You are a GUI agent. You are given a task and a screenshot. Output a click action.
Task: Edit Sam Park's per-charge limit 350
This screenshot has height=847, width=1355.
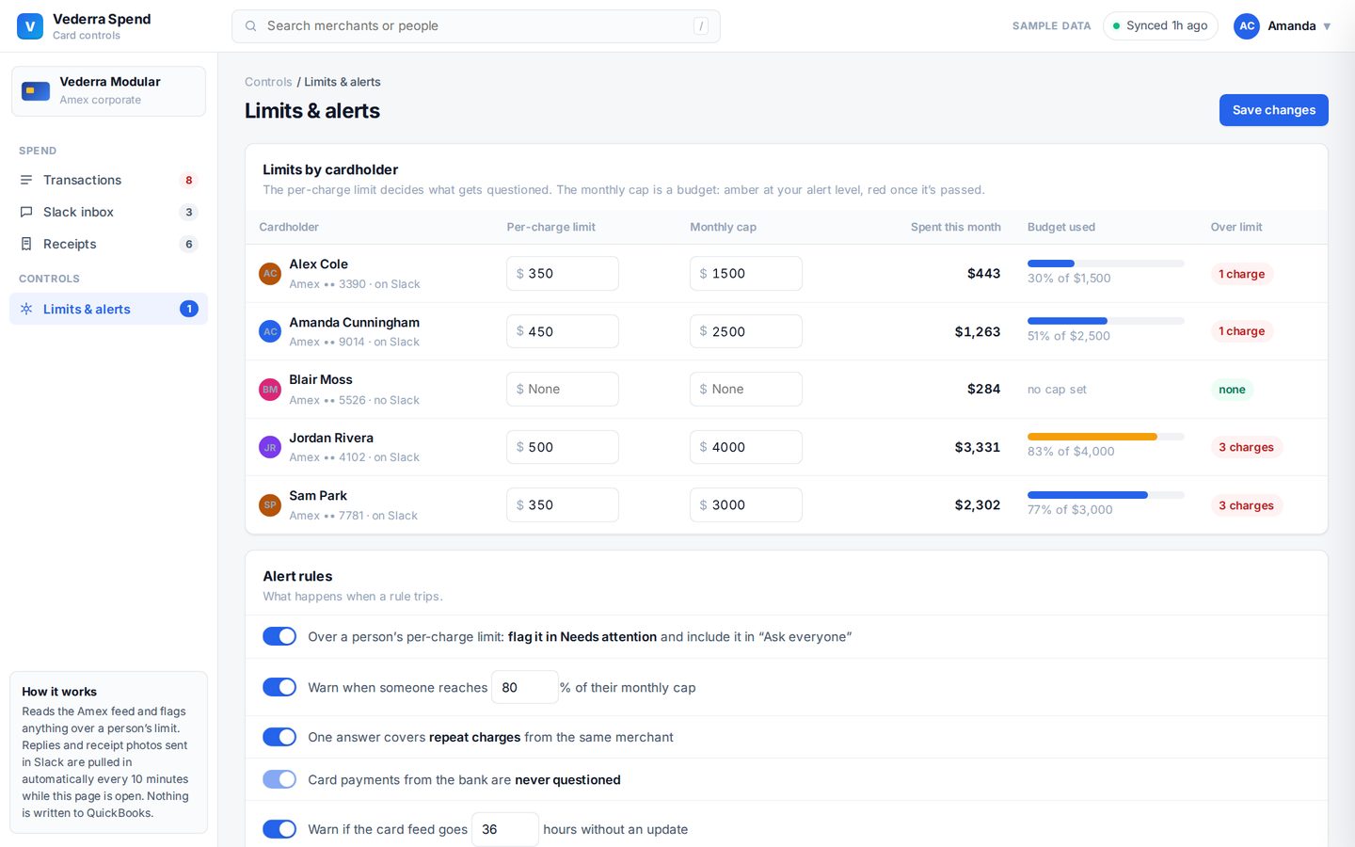(x=563, y=505)
